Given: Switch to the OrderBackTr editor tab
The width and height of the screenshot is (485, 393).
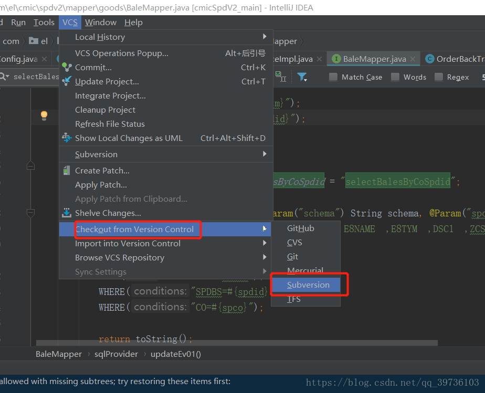Looking at the screenshot, I should [454, 59].
